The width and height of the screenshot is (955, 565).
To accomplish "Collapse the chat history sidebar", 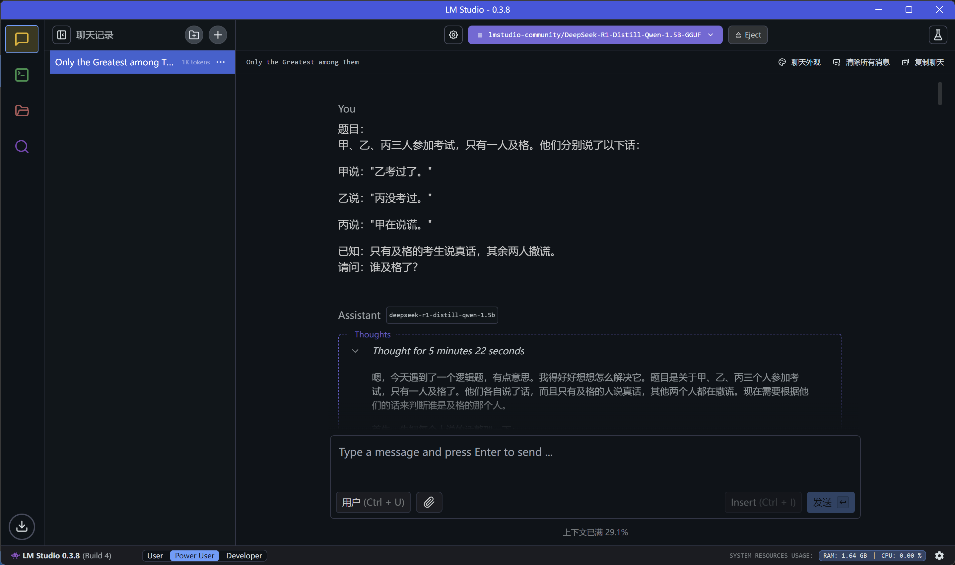I will (x=62, y=35).
